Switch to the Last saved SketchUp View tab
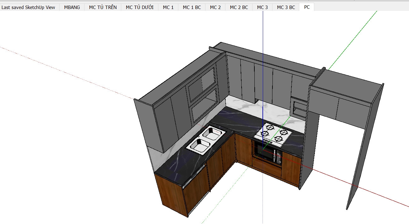This screenshot has height=224, width=409. [x=28, y=7]
